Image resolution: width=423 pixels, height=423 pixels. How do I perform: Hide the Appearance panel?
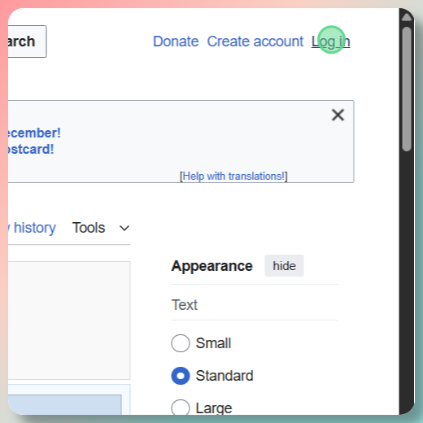pyautogui.click(x=284, y=266)
